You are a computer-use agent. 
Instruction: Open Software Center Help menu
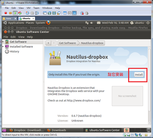click(x=30, y=37)
